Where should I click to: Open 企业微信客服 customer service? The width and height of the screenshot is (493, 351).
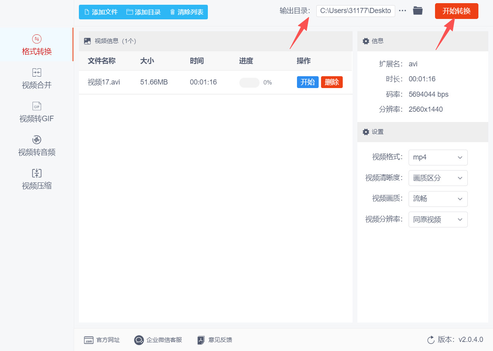(x=138, y=340)
